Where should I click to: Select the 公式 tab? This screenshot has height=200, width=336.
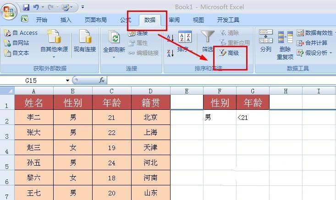[x=125, y=20]
